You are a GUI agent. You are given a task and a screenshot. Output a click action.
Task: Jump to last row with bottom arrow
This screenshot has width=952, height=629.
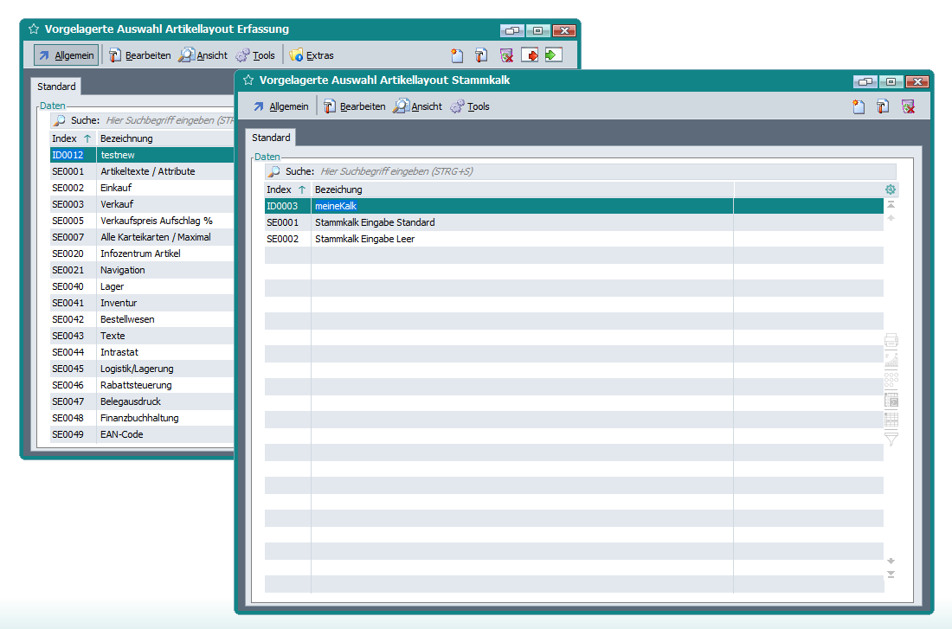coord(891,574)
